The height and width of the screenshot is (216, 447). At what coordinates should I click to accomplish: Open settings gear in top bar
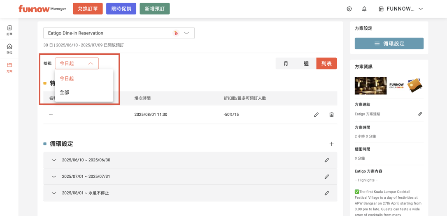pos(349,9)
